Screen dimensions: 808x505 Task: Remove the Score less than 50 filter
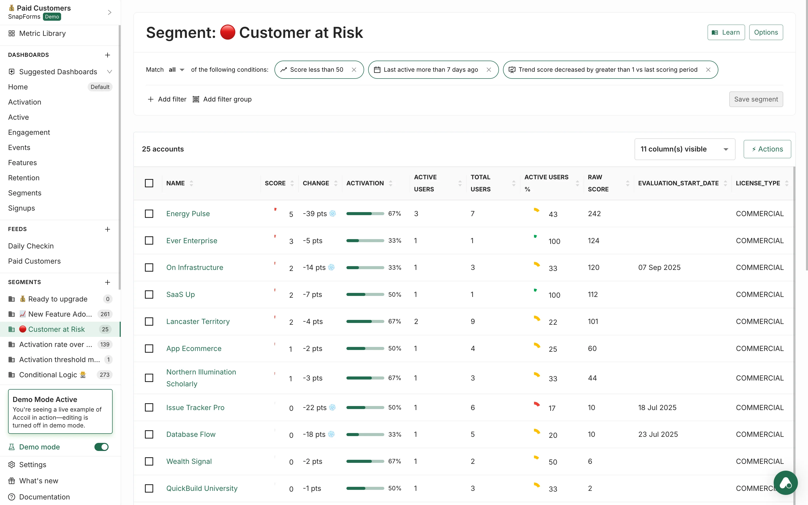354,69
